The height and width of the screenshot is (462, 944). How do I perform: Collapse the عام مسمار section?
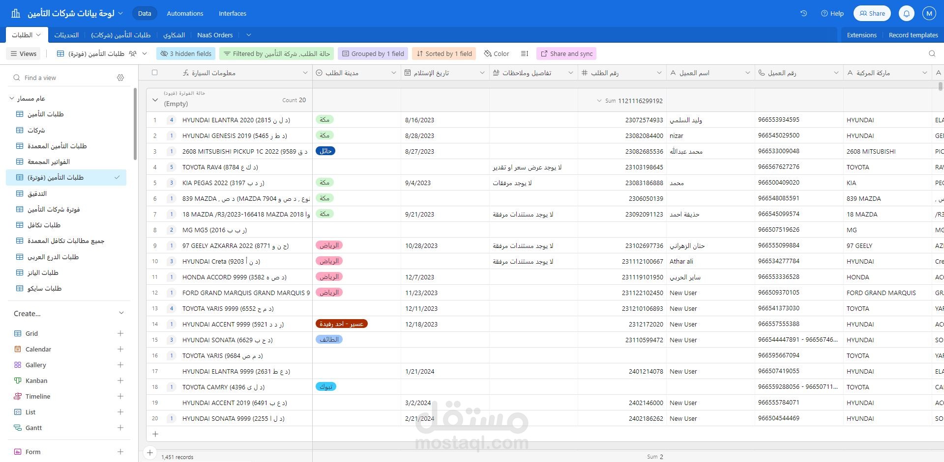[x=12, y=99]
